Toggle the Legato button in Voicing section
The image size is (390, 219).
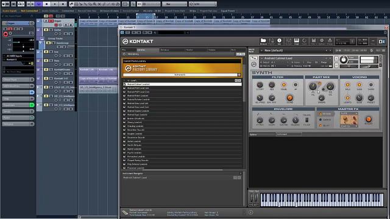348,98
